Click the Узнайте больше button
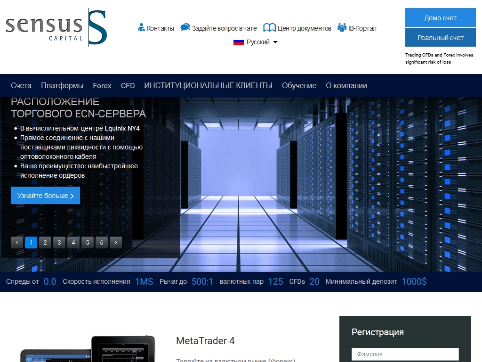This screenshot has width=482, height=362. point(45,196)
